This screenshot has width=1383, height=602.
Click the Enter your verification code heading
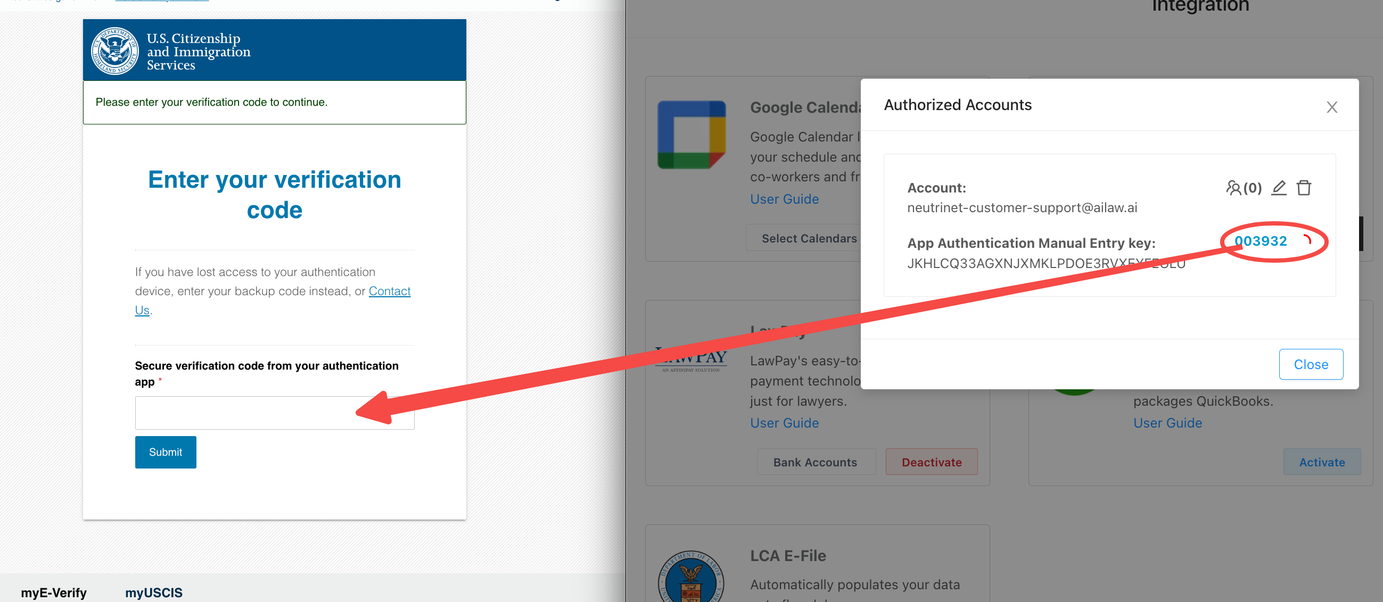pos(274,194)
